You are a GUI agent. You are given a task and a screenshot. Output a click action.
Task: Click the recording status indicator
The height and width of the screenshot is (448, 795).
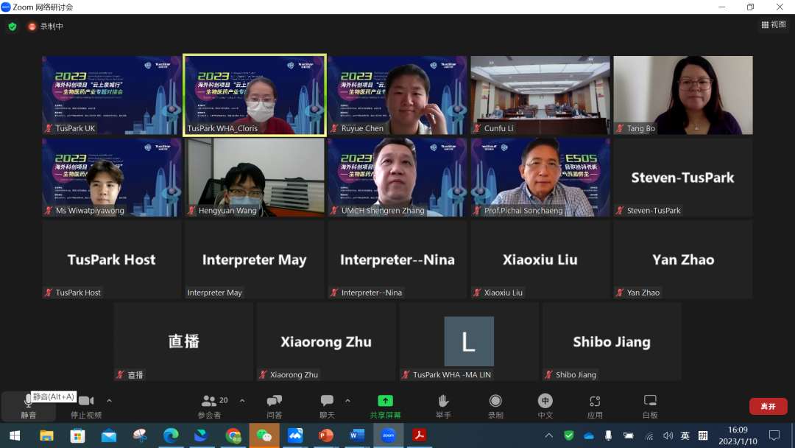coord(46,27)
